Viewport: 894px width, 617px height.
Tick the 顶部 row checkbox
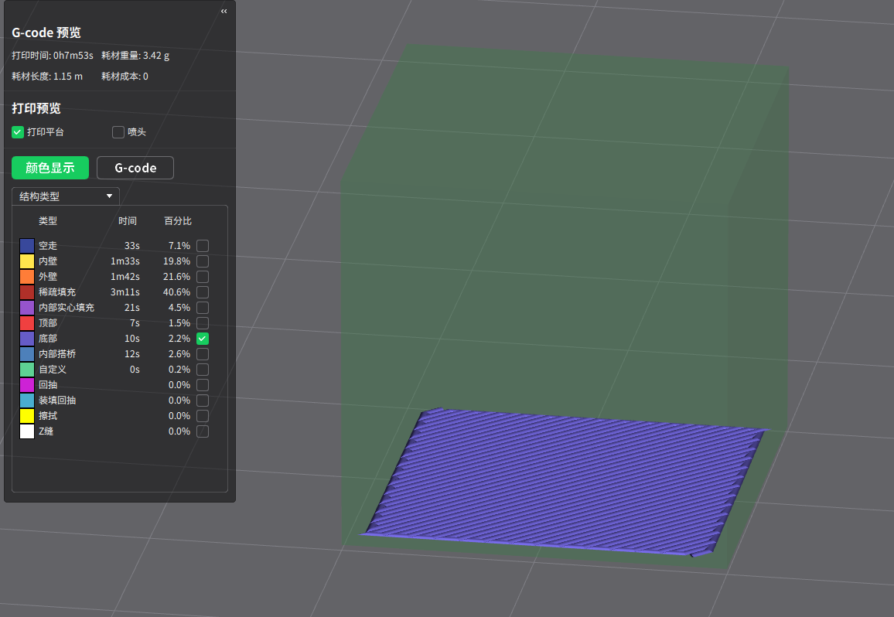click(203, 322)
